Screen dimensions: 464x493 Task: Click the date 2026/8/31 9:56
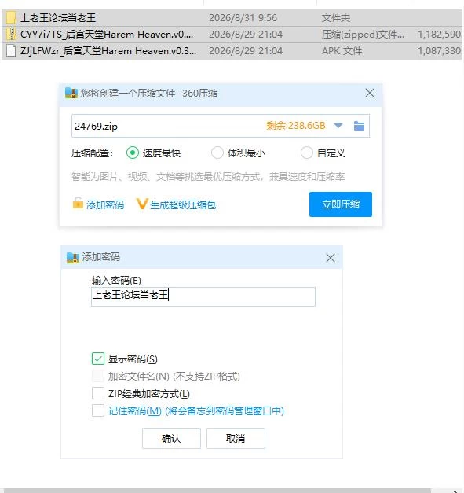[243, 17]
